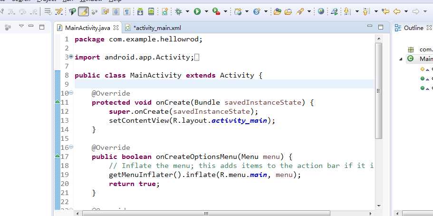
Task: Maximize the left side panel
Action: click(42, 27)
